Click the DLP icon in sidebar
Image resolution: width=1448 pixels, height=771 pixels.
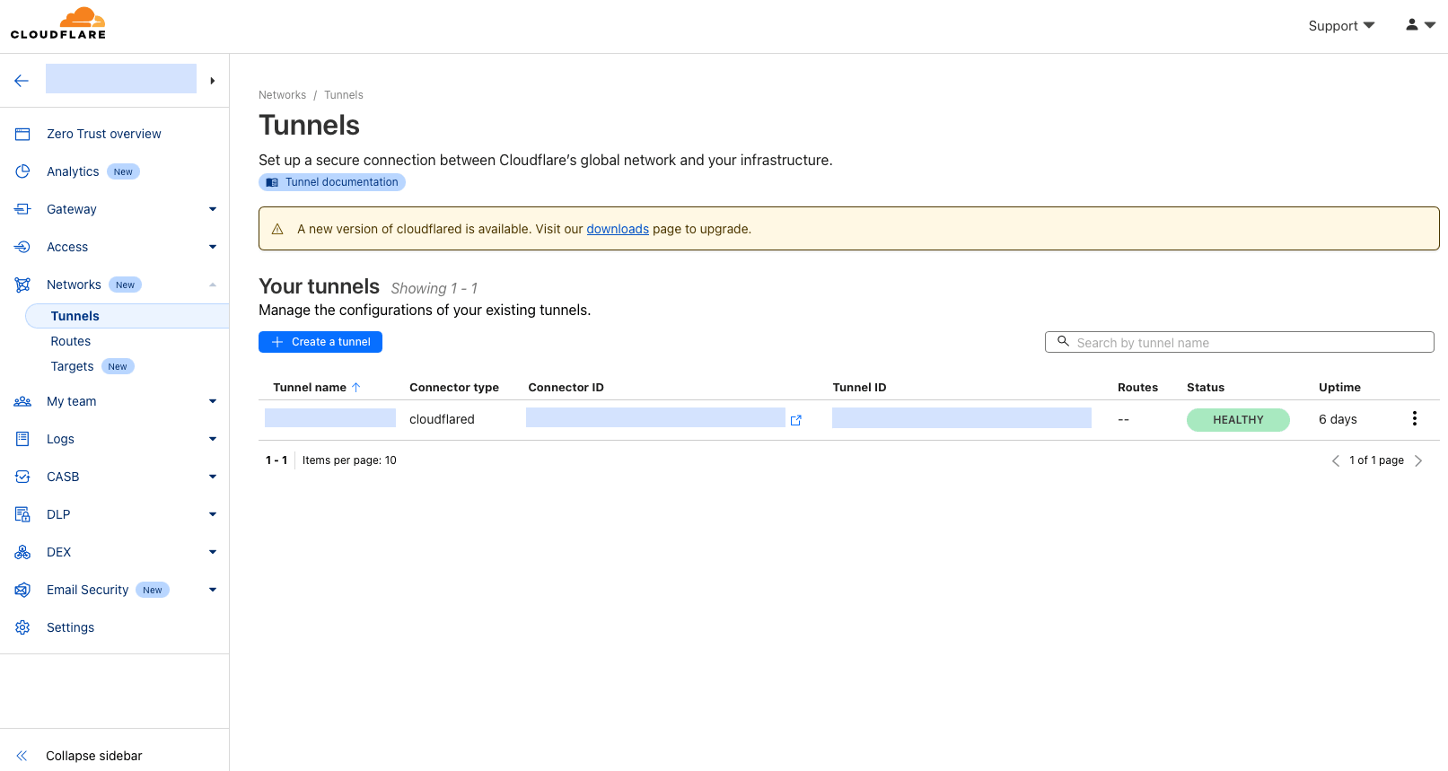22,514
